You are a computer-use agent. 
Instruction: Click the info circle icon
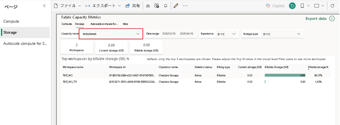(332, 19)
